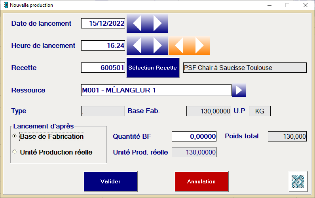Click the previous date arrow for Date de lancement
This screenshot has height=198, width=315.
click(137, 24)
